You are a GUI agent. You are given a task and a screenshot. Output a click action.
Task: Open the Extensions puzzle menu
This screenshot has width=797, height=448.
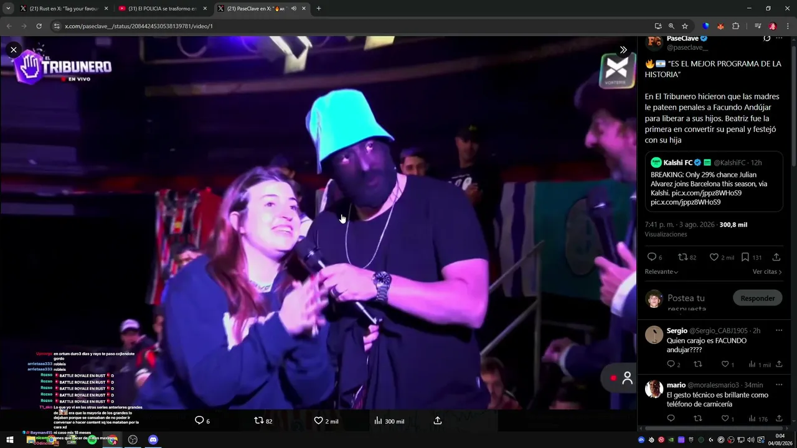736,26
